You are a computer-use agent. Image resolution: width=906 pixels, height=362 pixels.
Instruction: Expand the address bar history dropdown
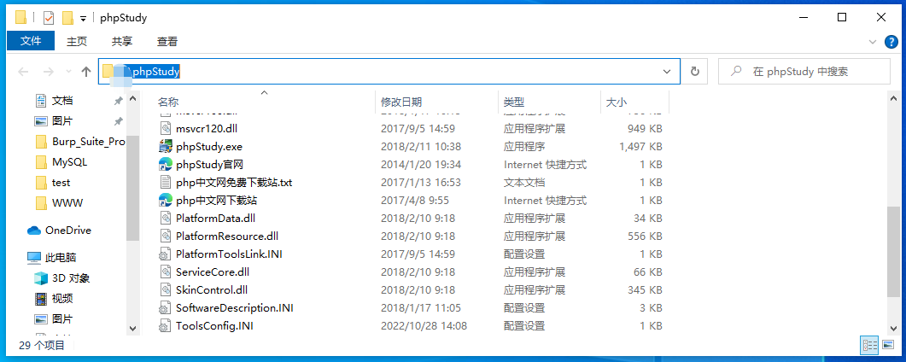click(668, 72)
